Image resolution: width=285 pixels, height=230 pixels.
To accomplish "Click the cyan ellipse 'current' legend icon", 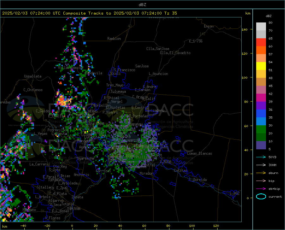I will click(x=261, y=196).
